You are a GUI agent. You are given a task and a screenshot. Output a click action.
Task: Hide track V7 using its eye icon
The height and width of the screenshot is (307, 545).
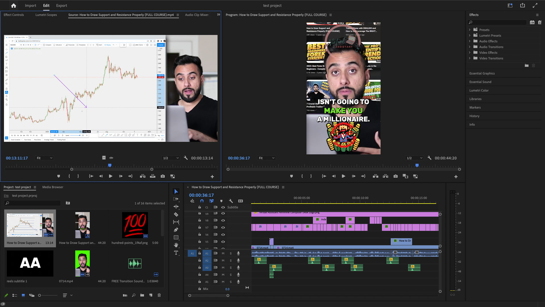point(223,227)
